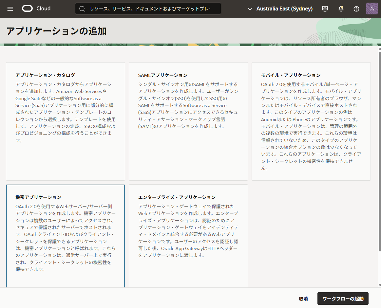Open the navigation hamburger menu

10,9
